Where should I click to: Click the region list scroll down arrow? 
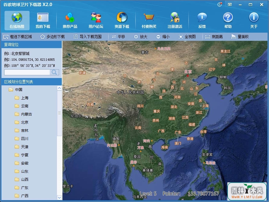(59, 198)
